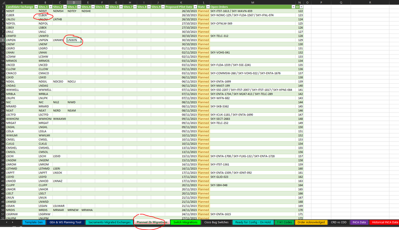The width and height of the screenshot is (399, 230).
Task: Select the SKY-TELC-312 open order cell
Action: pos(253,36)
